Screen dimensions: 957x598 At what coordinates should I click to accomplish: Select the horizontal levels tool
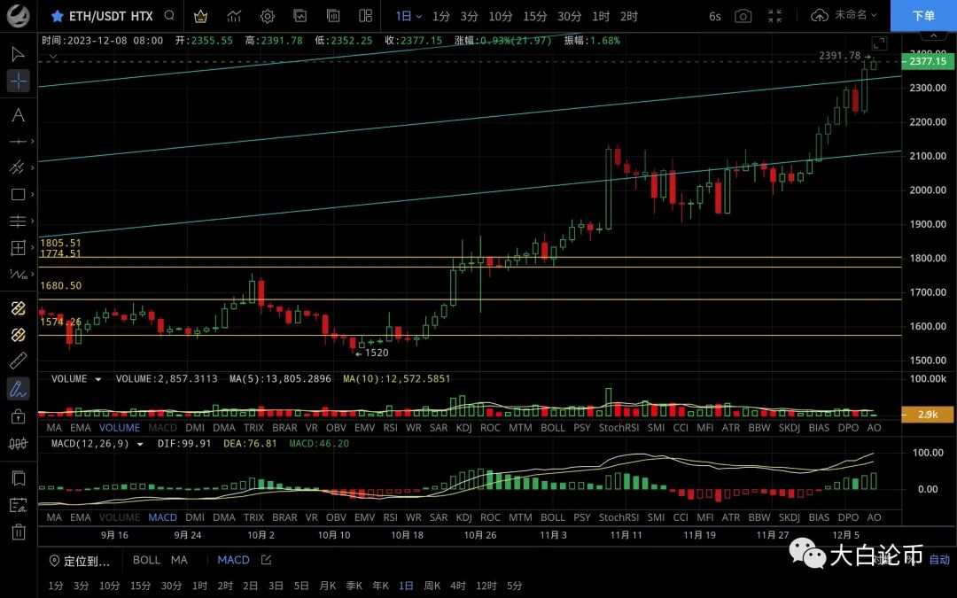(19, 221)
